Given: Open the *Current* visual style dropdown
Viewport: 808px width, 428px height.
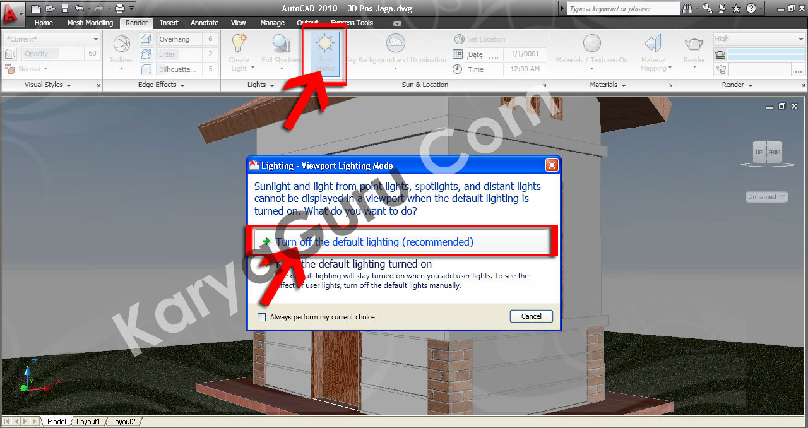Looking at the screenshot, I should pos(96,39).
